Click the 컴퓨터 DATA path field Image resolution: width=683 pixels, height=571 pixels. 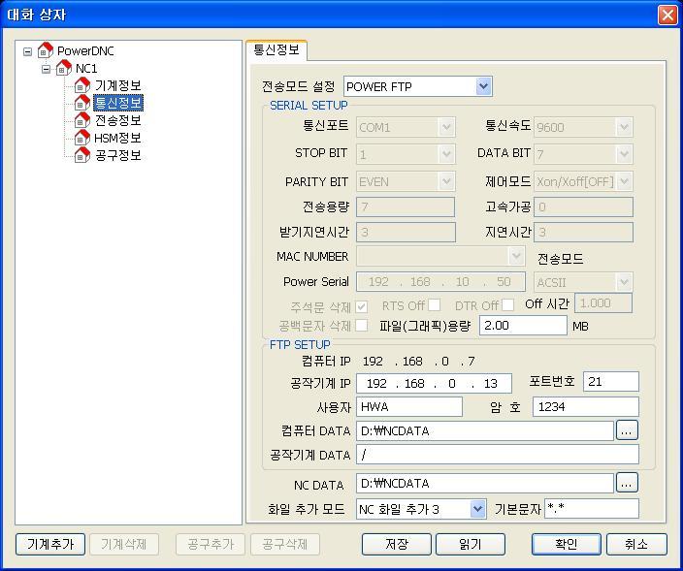(x=485, y=430)
